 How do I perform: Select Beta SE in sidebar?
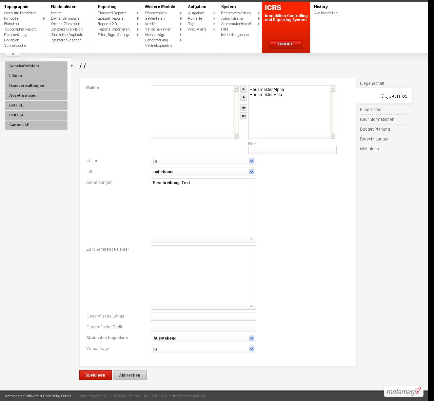[x=36, y=106]
